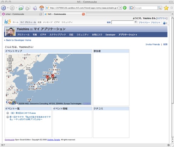Click the browser Back arrow button
This screenshot has width=174, height=147.
click(4, 8)
